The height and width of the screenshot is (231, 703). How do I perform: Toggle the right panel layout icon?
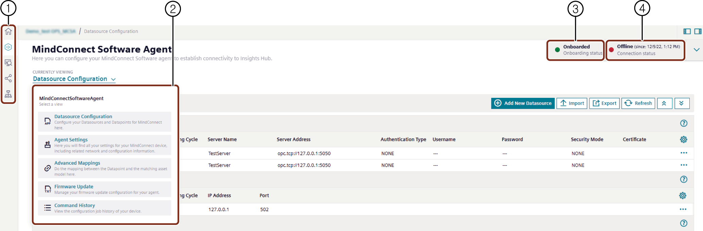pos(698,31)
